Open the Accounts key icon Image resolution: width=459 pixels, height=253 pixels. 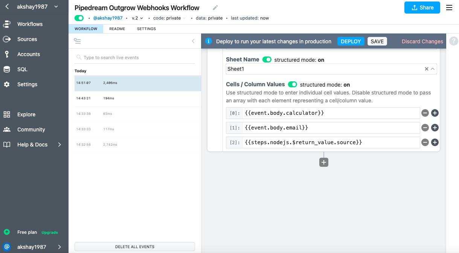tap(7, 54)
